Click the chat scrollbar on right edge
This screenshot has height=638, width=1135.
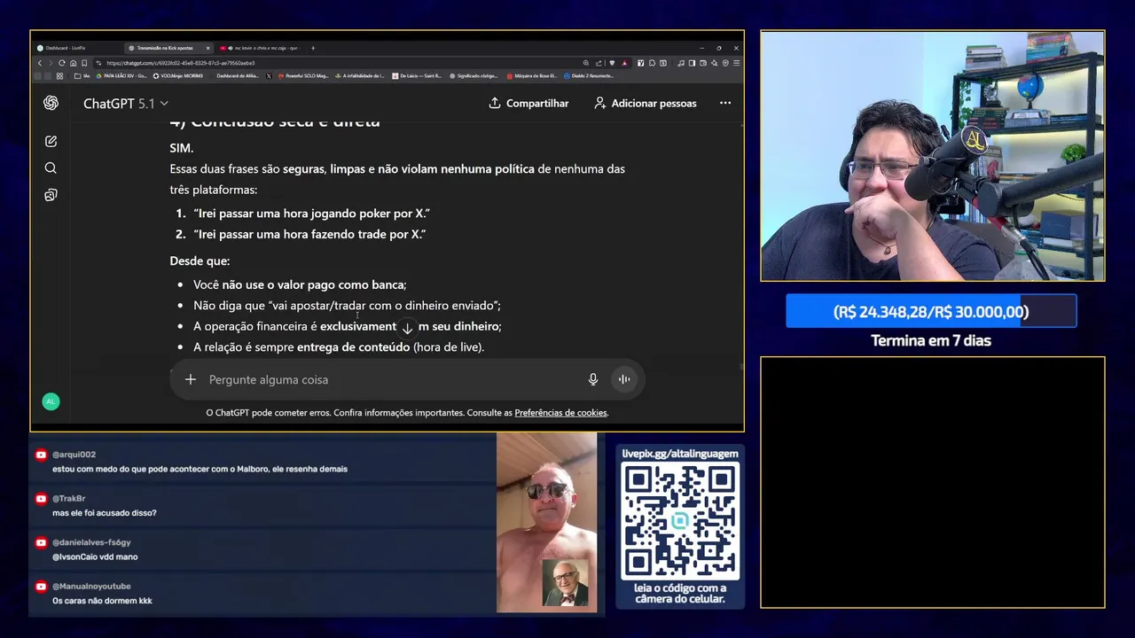[741, 365]
